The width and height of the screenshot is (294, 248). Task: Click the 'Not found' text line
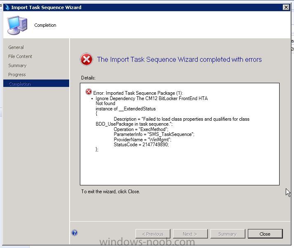point(105,103)
